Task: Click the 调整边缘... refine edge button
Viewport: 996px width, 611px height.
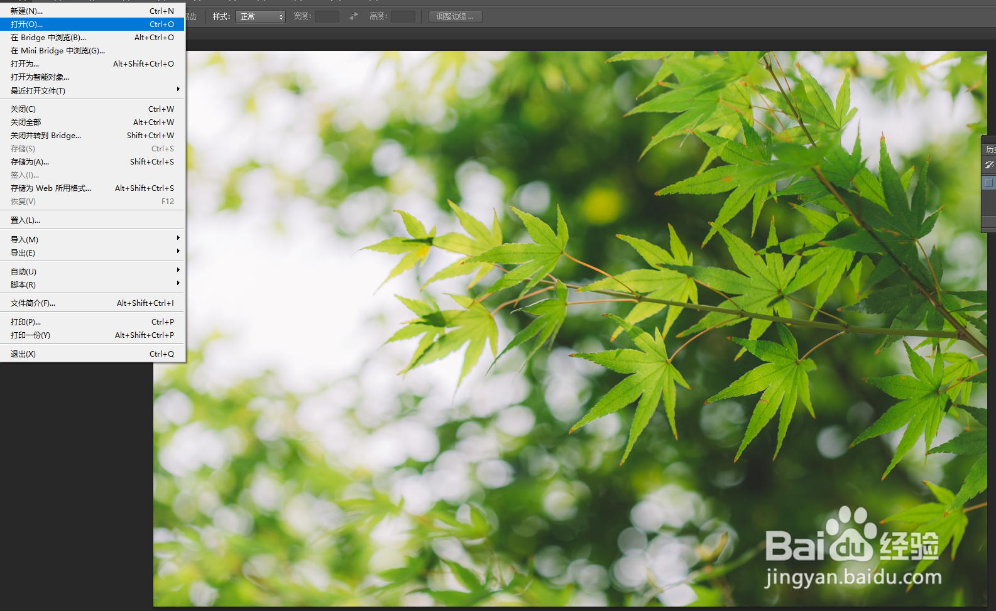Action: (x=456, y=16)
